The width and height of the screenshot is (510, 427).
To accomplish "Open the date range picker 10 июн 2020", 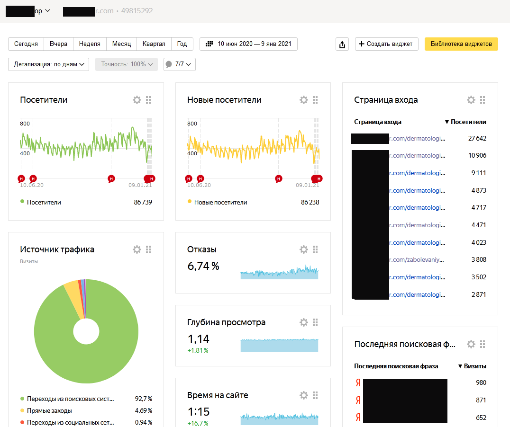I will click(249, 44).
